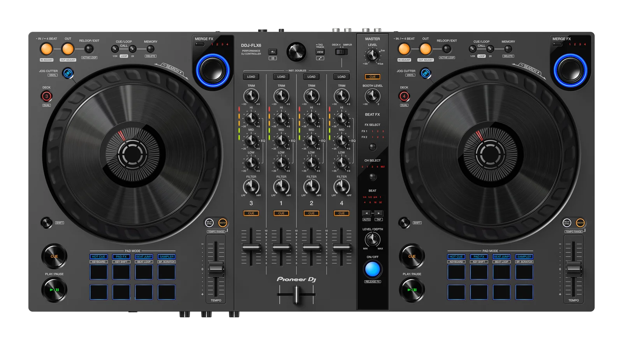Click the left deck PLAY/PAUSE button
The width and height of the screenshot is (623, 346).
pyautogui.click(x=54, y=290)
